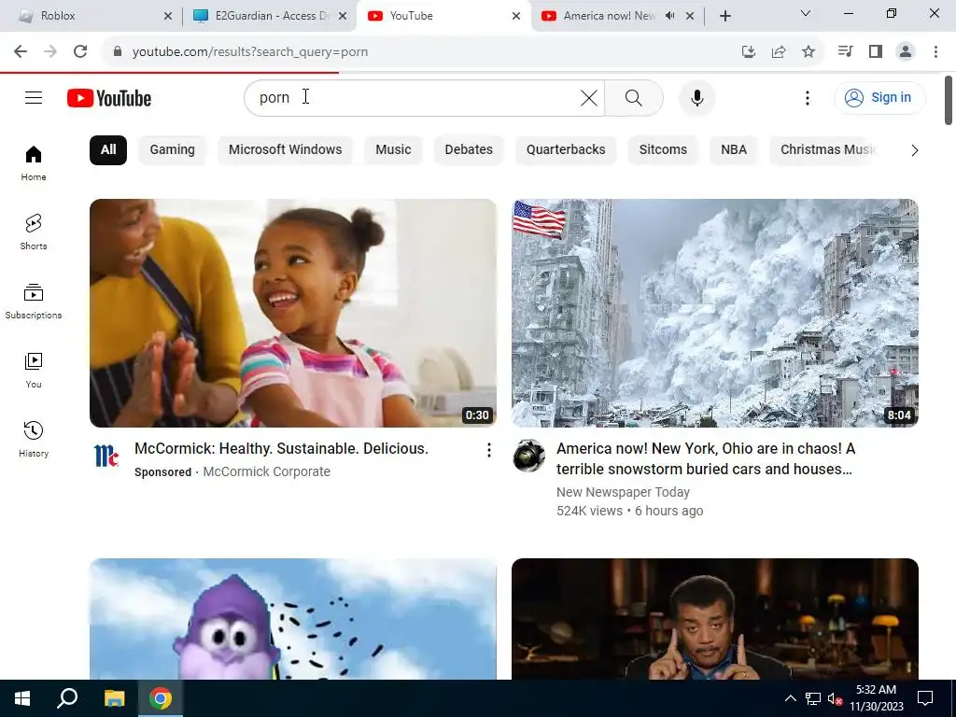Select the Gaming filter chip
956x717 pixels.
(x=173, y=150)
